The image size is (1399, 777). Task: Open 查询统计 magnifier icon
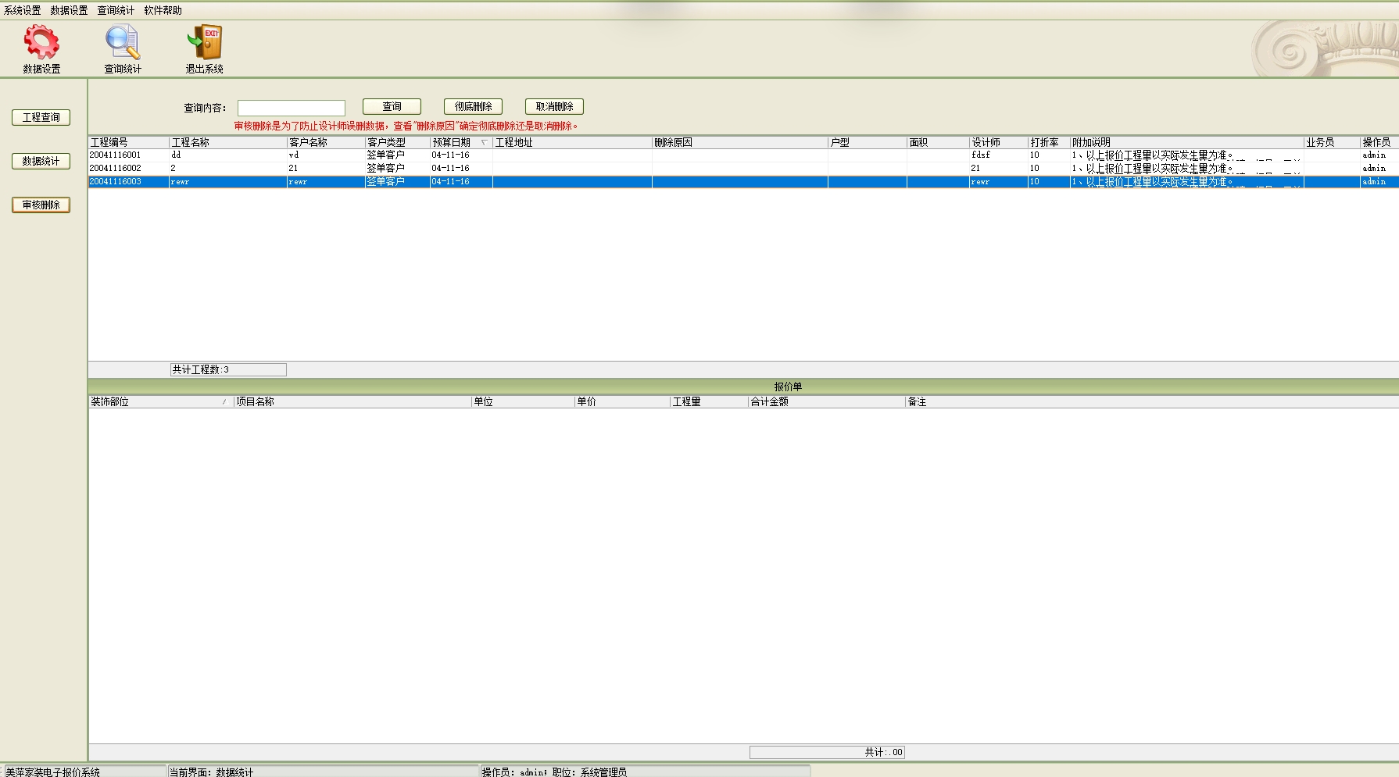pos(123,43)
